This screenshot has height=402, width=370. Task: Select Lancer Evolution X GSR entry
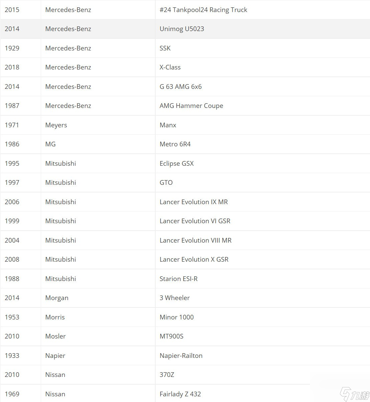[262, 259]
